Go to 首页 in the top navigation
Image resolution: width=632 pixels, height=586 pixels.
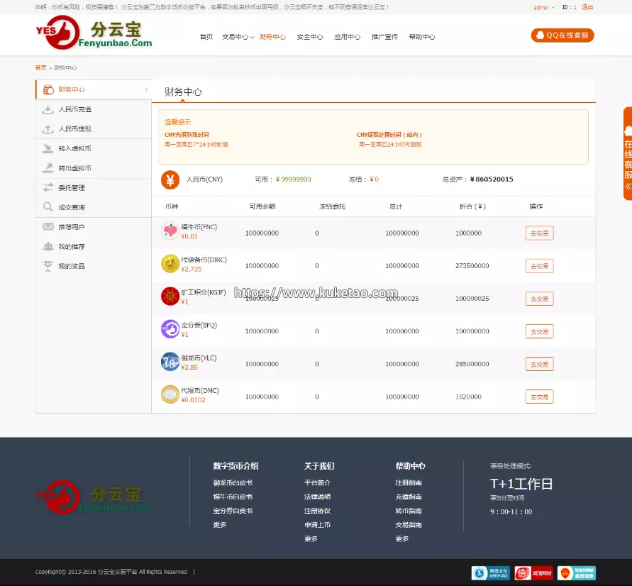206,37
